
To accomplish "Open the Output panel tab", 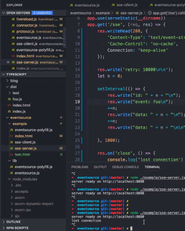I will tap(100, 167).
